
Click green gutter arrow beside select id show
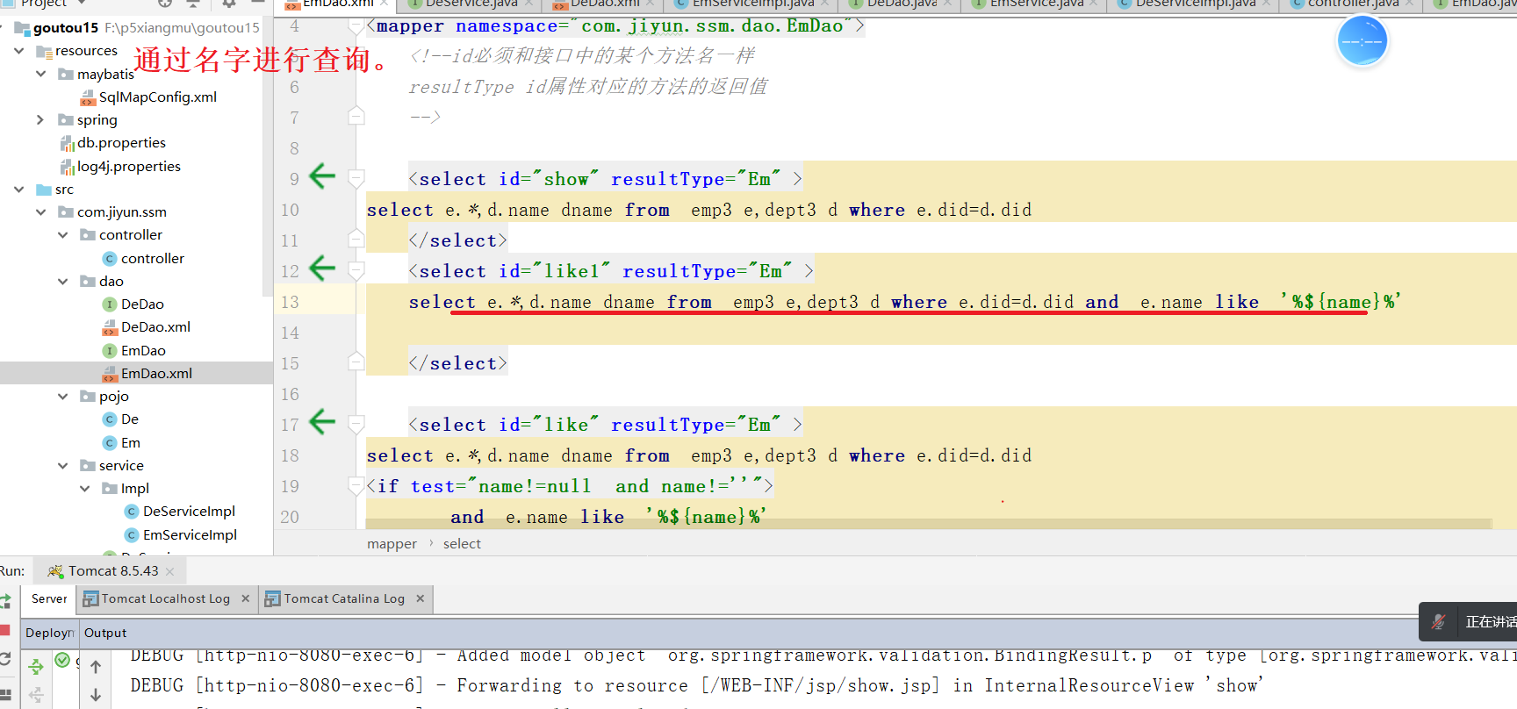click(x=322, y=176)
